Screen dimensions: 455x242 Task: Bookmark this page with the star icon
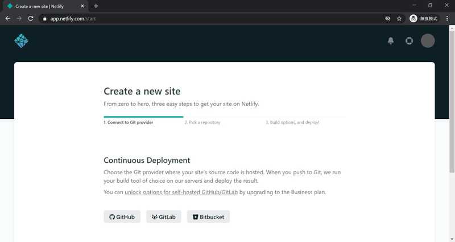pos(399,19)
